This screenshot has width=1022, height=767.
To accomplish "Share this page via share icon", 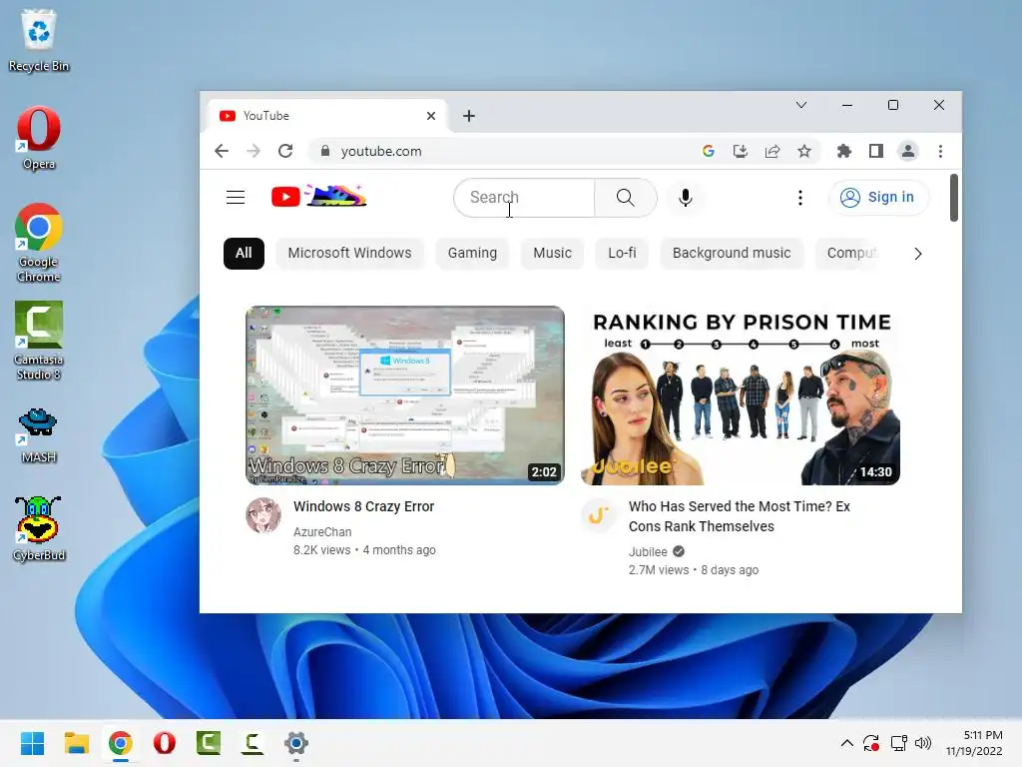I will coord(772,152).
